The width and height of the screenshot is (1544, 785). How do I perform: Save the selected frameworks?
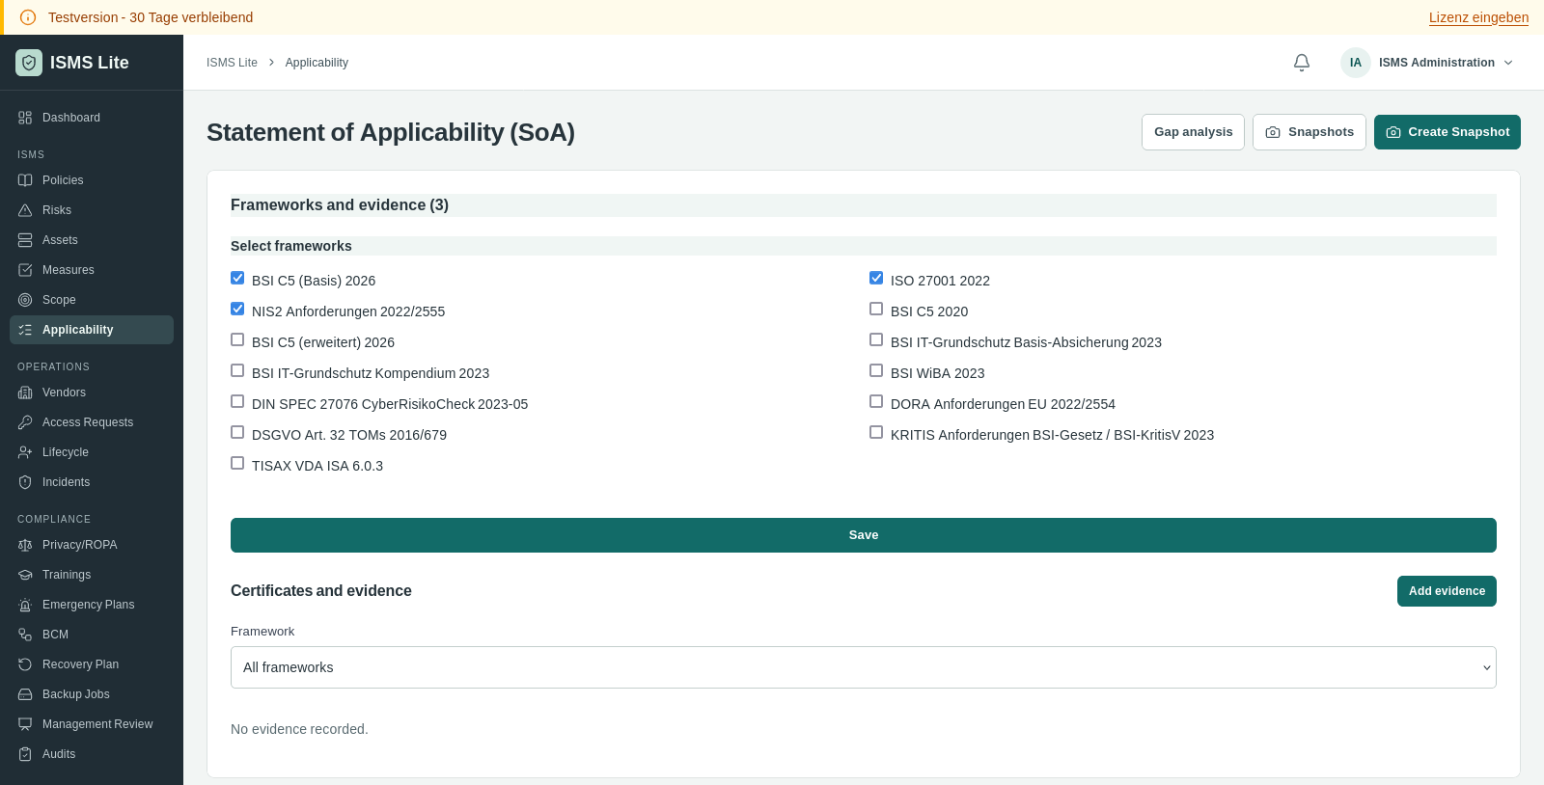(x=863, y=535)
